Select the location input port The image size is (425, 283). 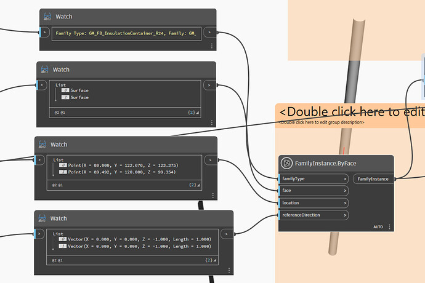(314, 203)
